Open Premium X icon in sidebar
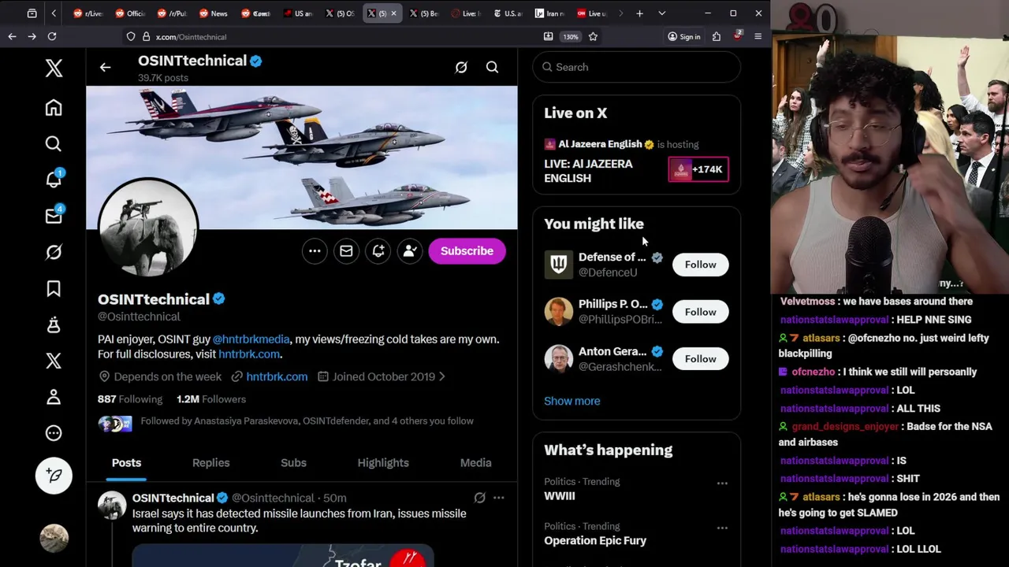 click(54, 361)
